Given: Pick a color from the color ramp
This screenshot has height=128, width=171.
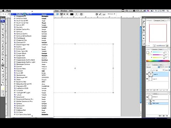Looking at the screenshot, I should (158, 61).
